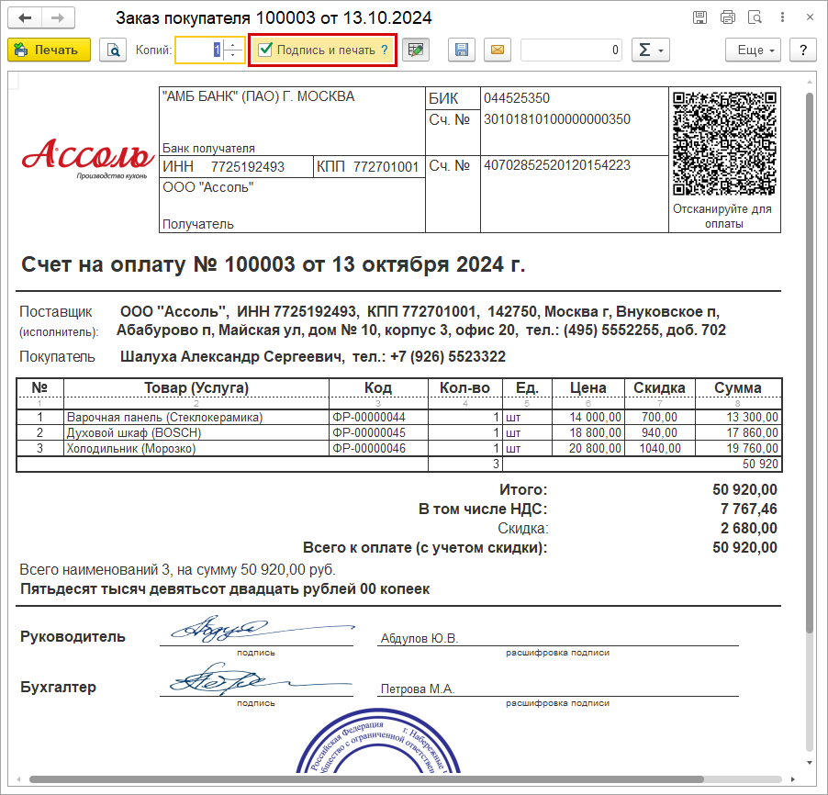Send the invoice by email envelope icon

tap(497, 50)
